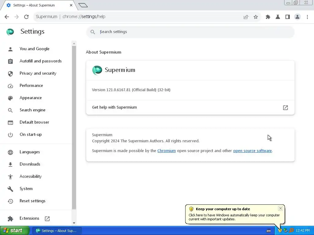Close the Keep your computer up to date balloon
Viewport: 314px width, 235px height.
[280, 208]
